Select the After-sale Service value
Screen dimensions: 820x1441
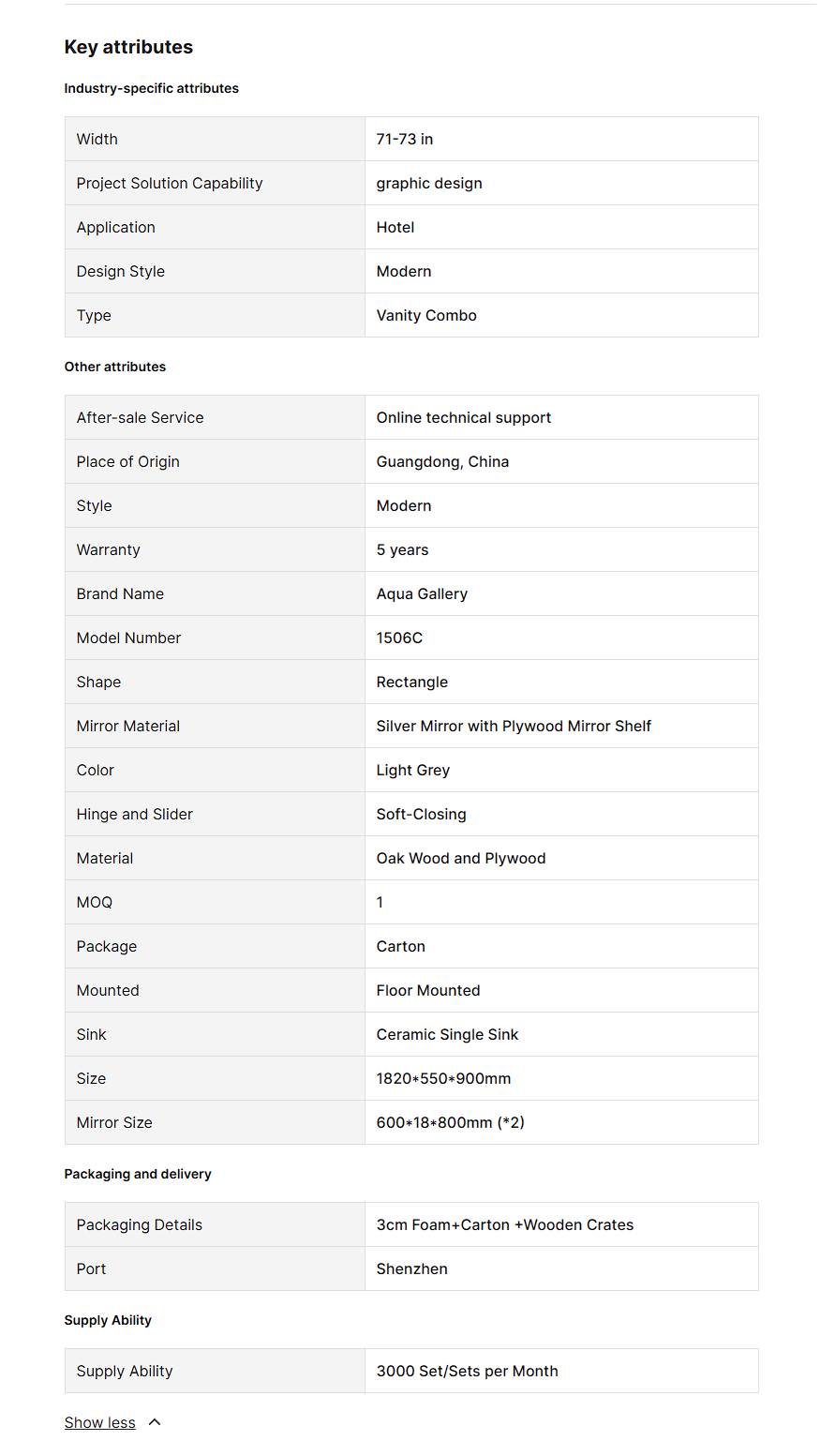(463, 417)
